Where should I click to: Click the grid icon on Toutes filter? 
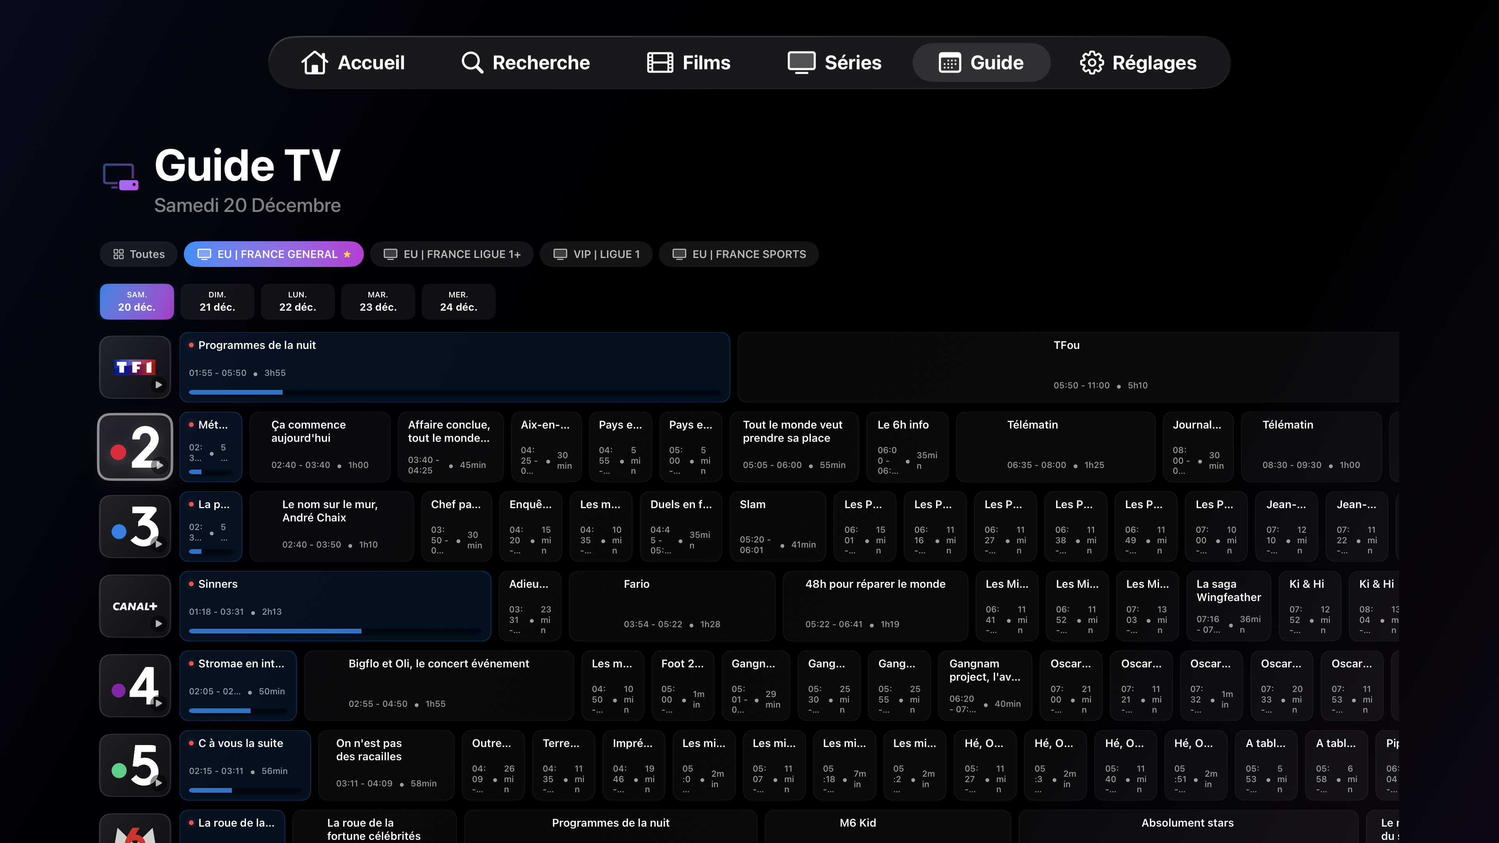[x=119, y=254]
